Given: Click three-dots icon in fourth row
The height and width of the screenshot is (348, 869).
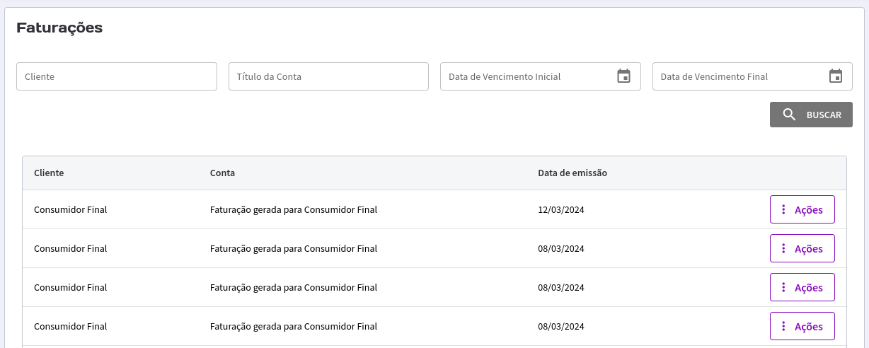Looking at the screenshot, I should [x=783, y=326].
